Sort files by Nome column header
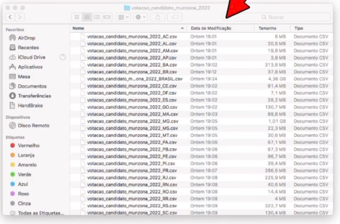Viewport: 340px width, 224px height. click(78, 29)
